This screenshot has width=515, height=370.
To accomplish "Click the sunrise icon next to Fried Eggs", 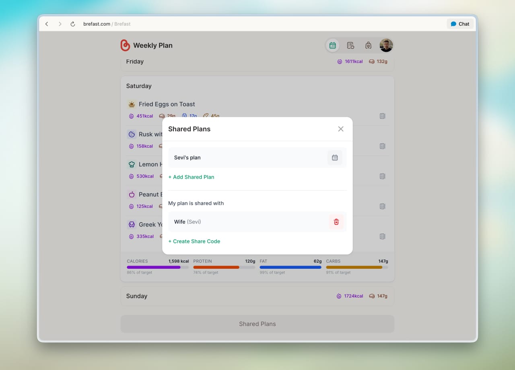I will click(132, 104).
